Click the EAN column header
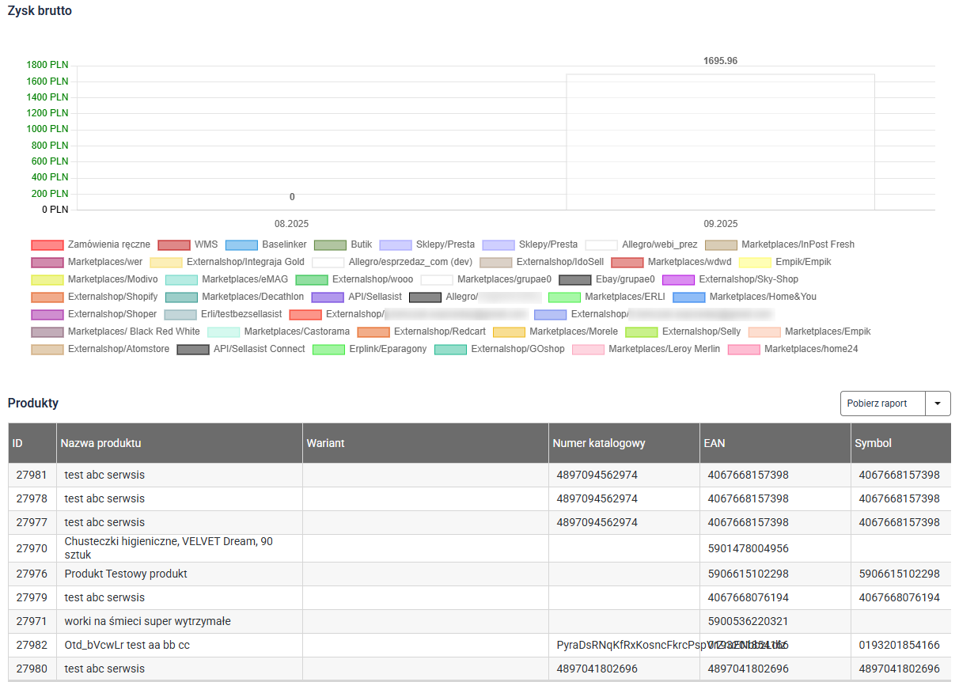Image resolution: width=959 pixels, height=682 pixels. coord(714,443)
